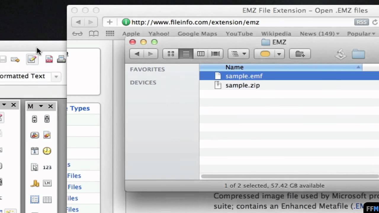The image size is (379, 213).
Task: Open the News (149) bookmarks dropdown
Action: pyautogui.click(x=319, y=34)
